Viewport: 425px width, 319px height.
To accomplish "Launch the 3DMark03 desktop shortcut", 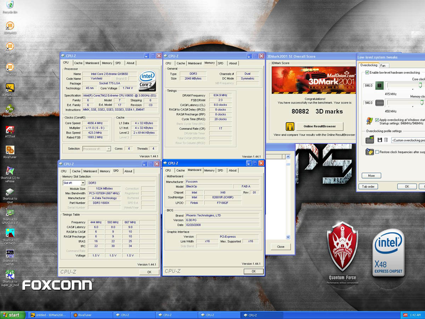I will tap(10, 26).
